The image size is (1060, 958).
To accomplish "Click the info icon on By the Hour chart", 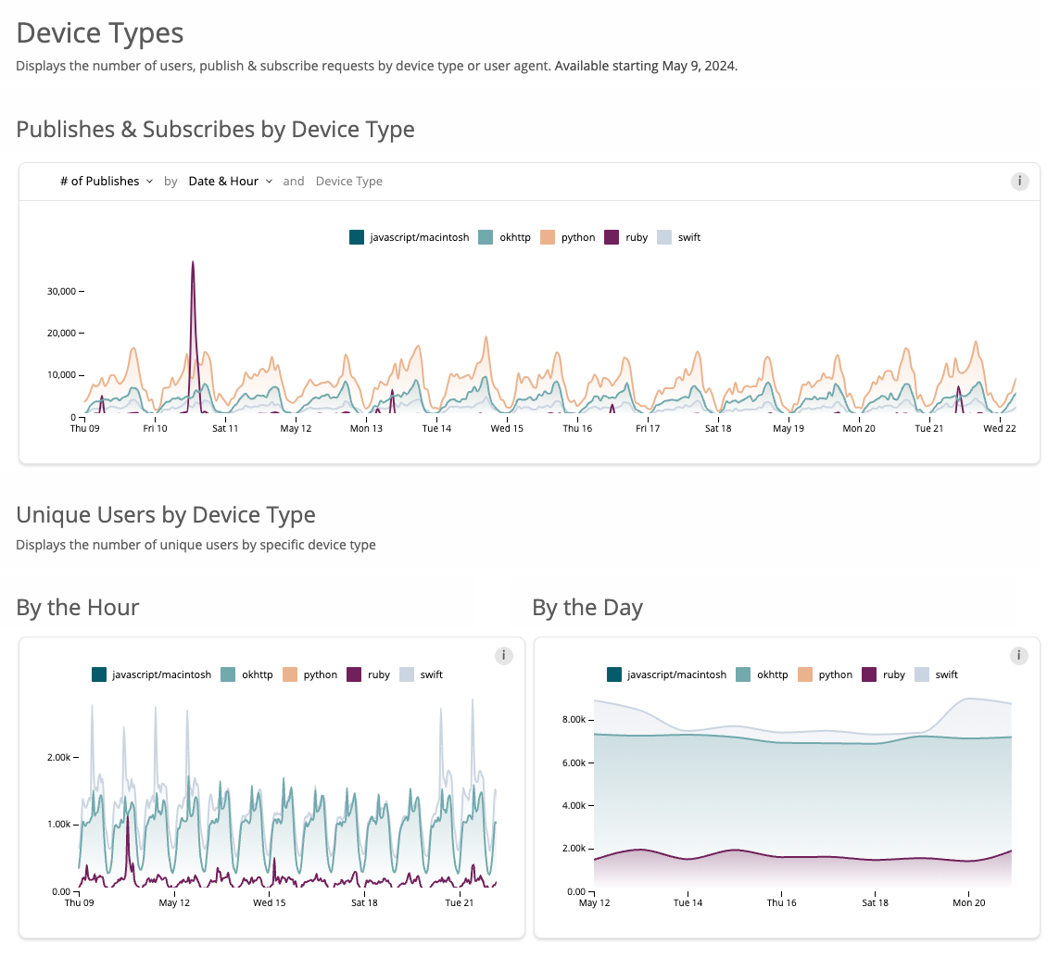I will click(503, 655).
